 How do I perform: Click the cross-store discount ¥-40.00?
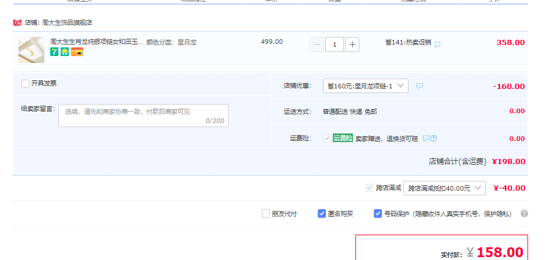tap(510, 188)
